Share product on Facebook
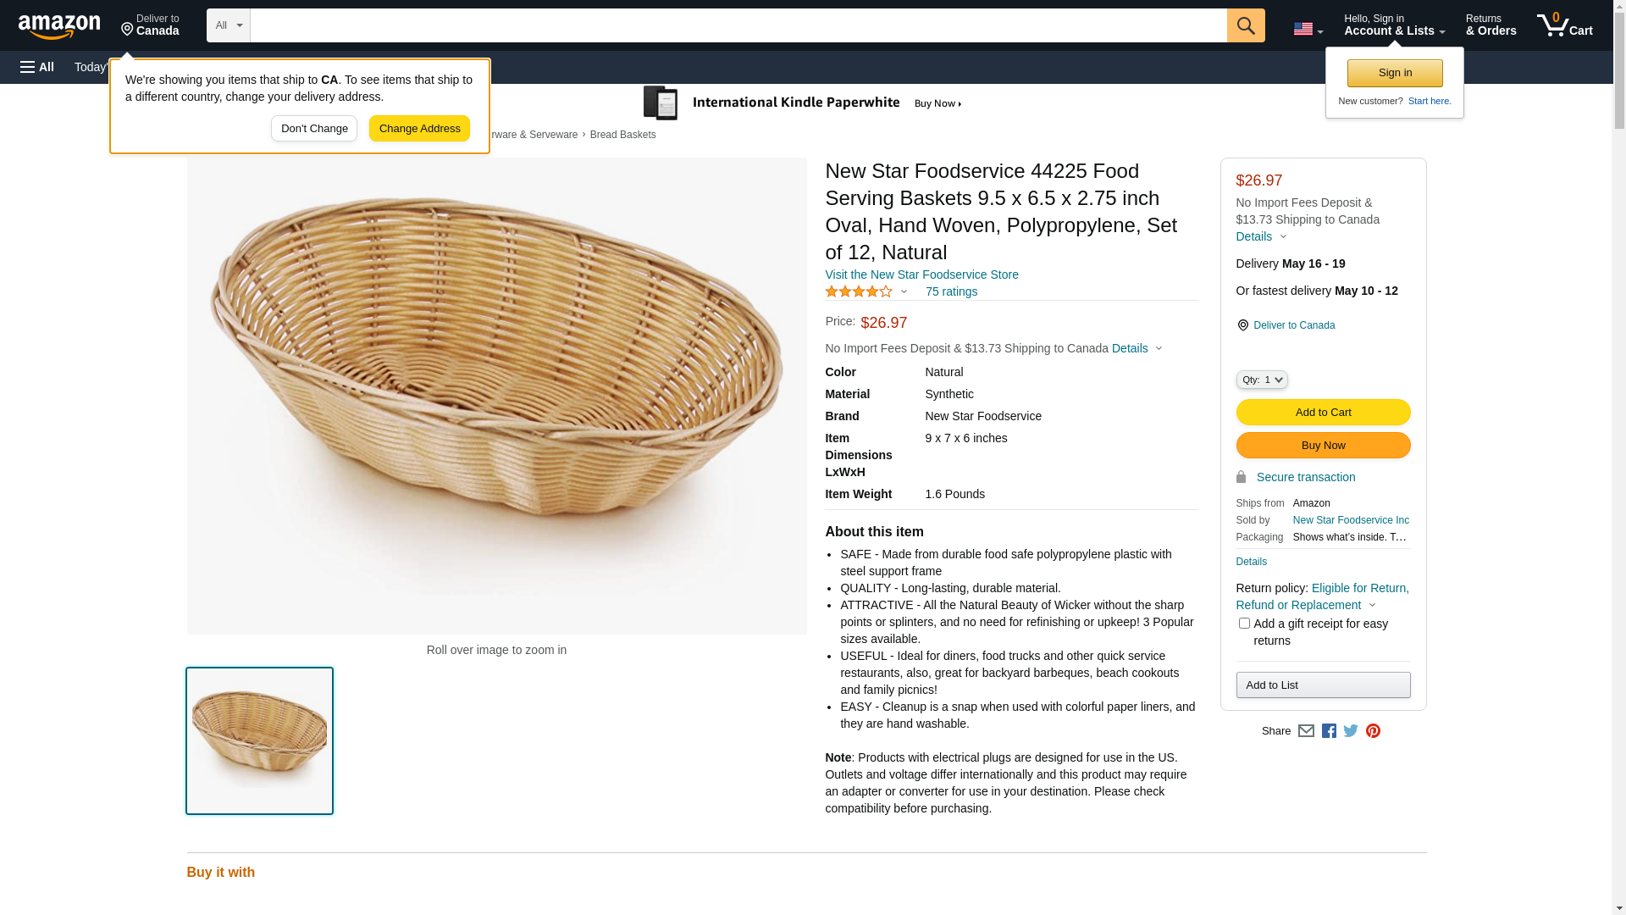 (1329, 731)
